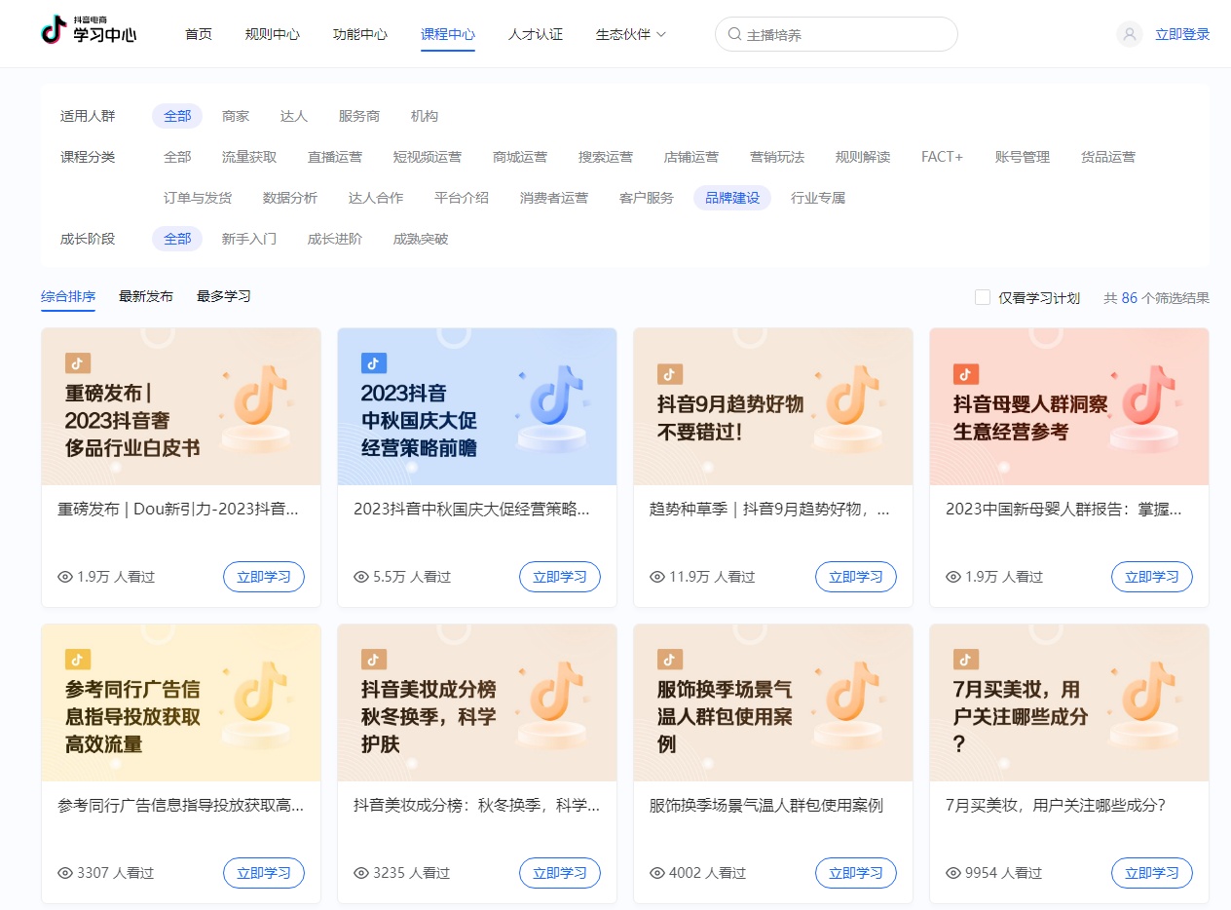Click eye icon beside 9954 人看过

[x=953, y=873]
